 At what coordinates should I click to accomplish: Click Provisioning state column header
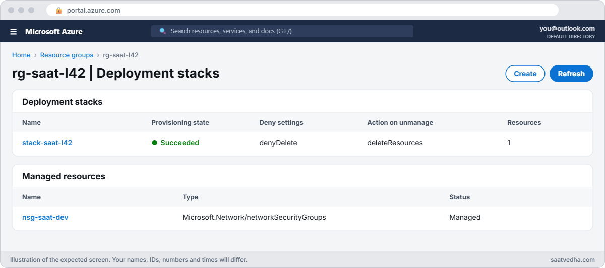[180, 122]
